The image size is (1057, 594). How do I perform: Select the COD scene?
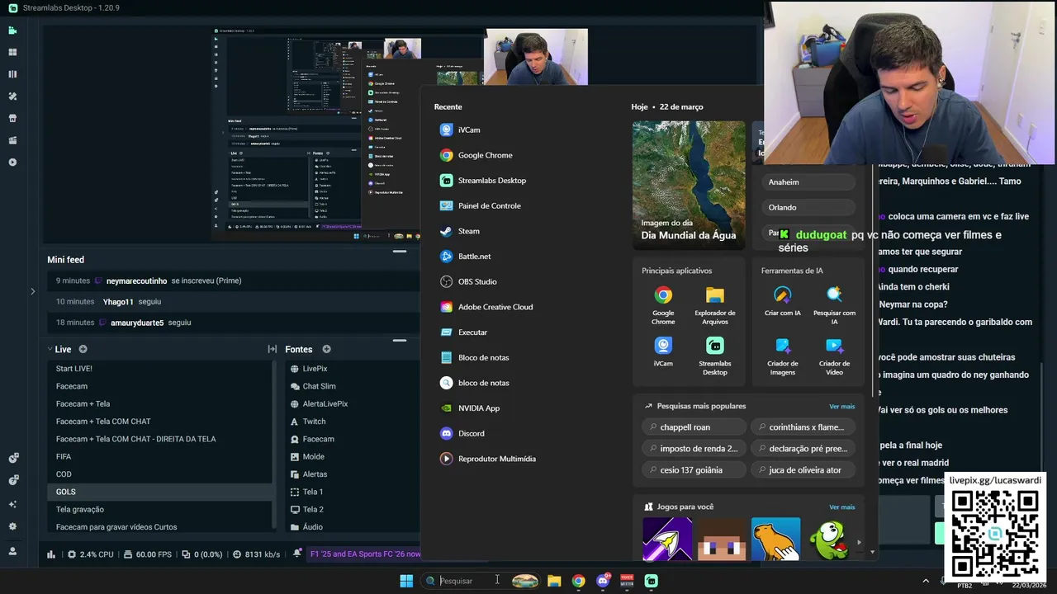(159, 474)
